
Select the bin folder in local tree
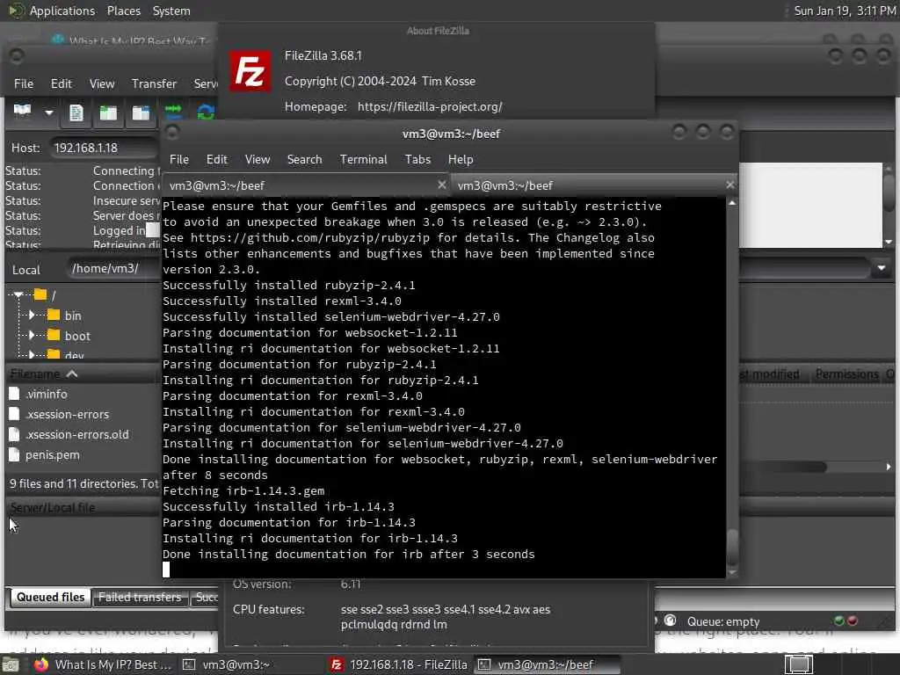pyautogui.click(x=64, y=316)
